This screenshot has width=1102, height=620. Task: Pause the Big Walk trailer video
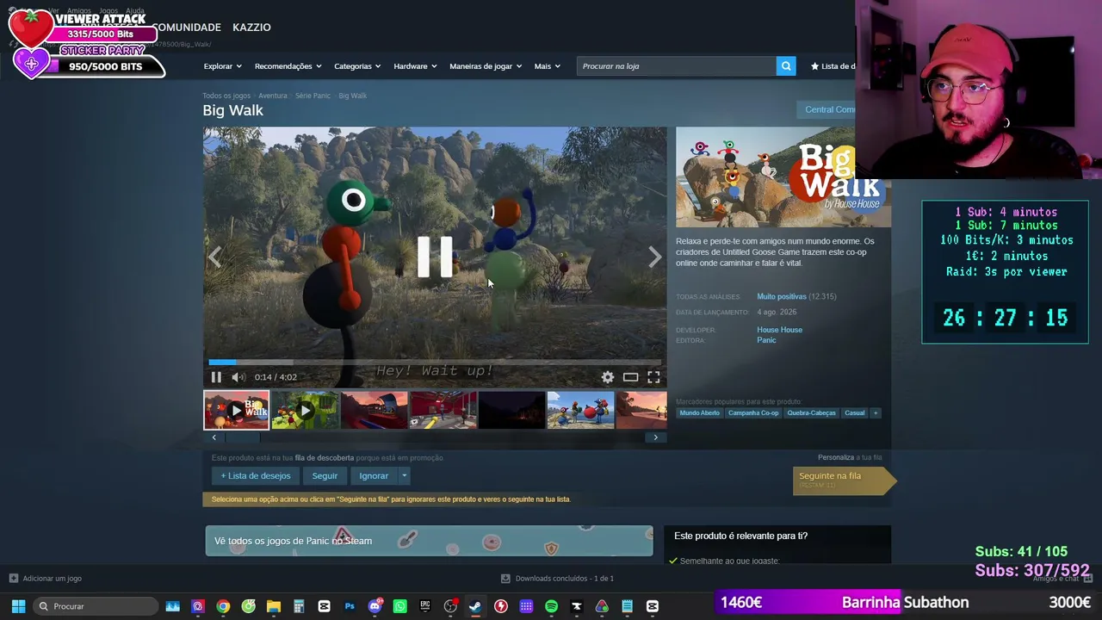216,377
